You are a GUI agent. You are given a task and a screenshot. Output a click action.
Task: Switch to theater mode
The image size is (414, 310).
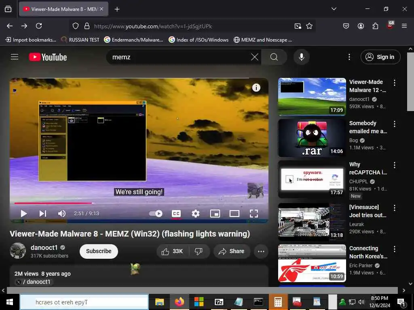(x=234, y=214)
